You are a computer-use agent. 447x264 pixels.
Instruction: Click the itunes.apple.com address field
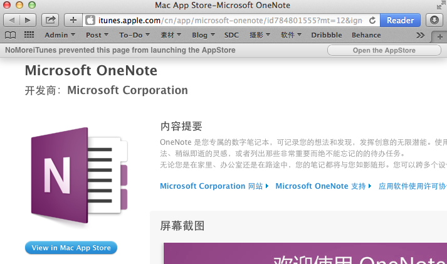pyautogui.click(x=226, y=20)
